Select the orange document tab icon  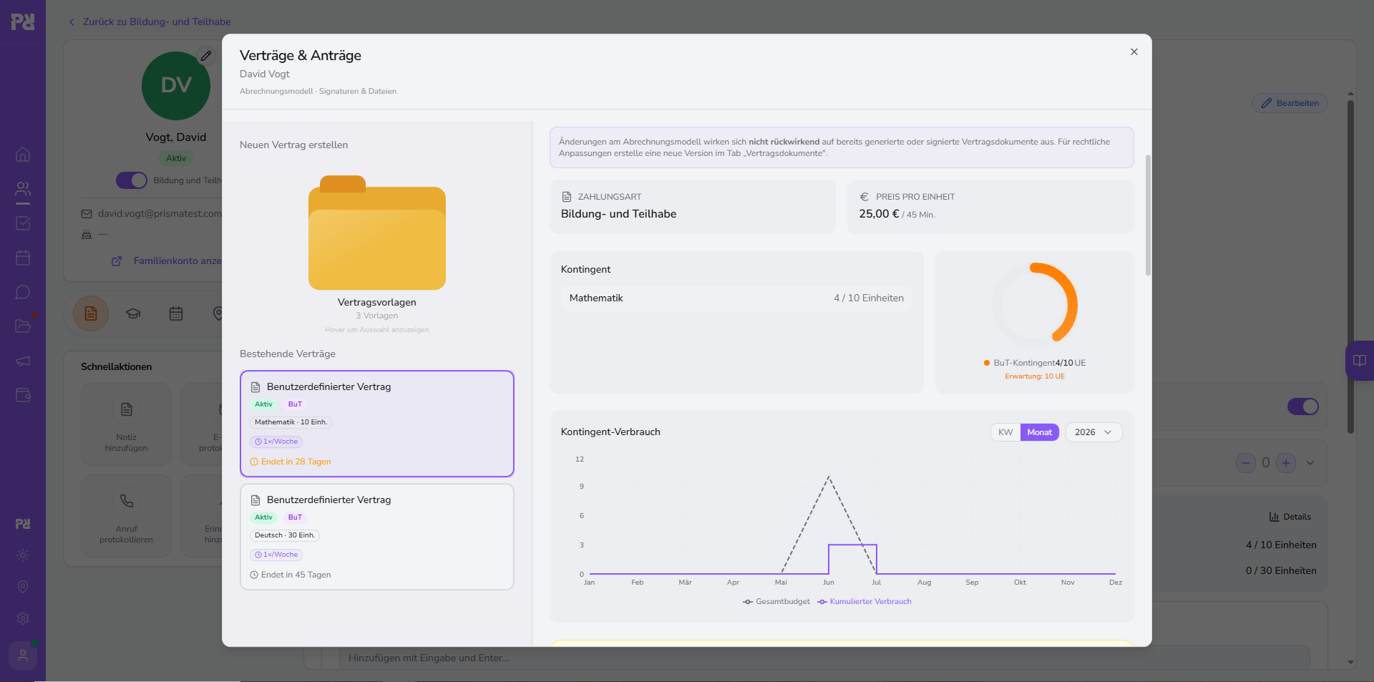[x=91, y=313]
